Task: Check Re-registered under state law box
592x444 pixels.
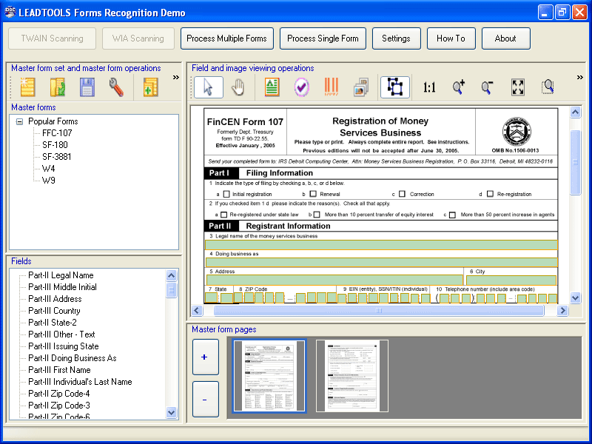Action: (224, 215)
